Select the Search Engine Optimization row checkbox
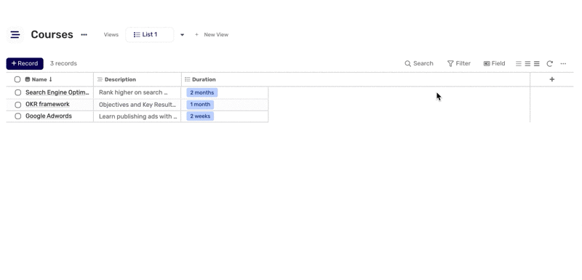The width and height of the screenshot is (582, 280). point(17,92)
